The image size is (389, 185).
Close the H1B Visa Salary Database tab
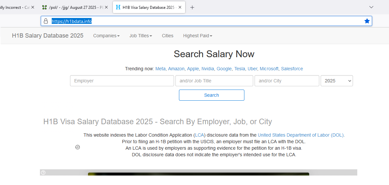(180, 7)
